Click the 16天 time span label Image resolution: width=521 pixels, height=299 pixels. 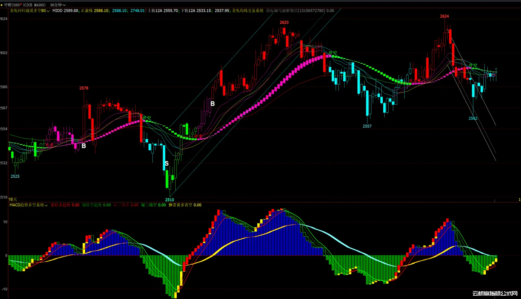[13, 199]
